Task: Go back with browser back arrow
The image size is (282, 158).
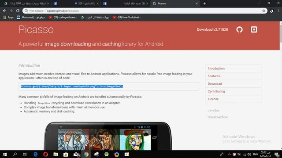Action: 4,11
